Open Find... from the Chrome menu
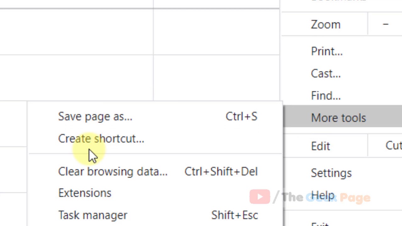Viewport: 402px width, 226px height. 326,95
